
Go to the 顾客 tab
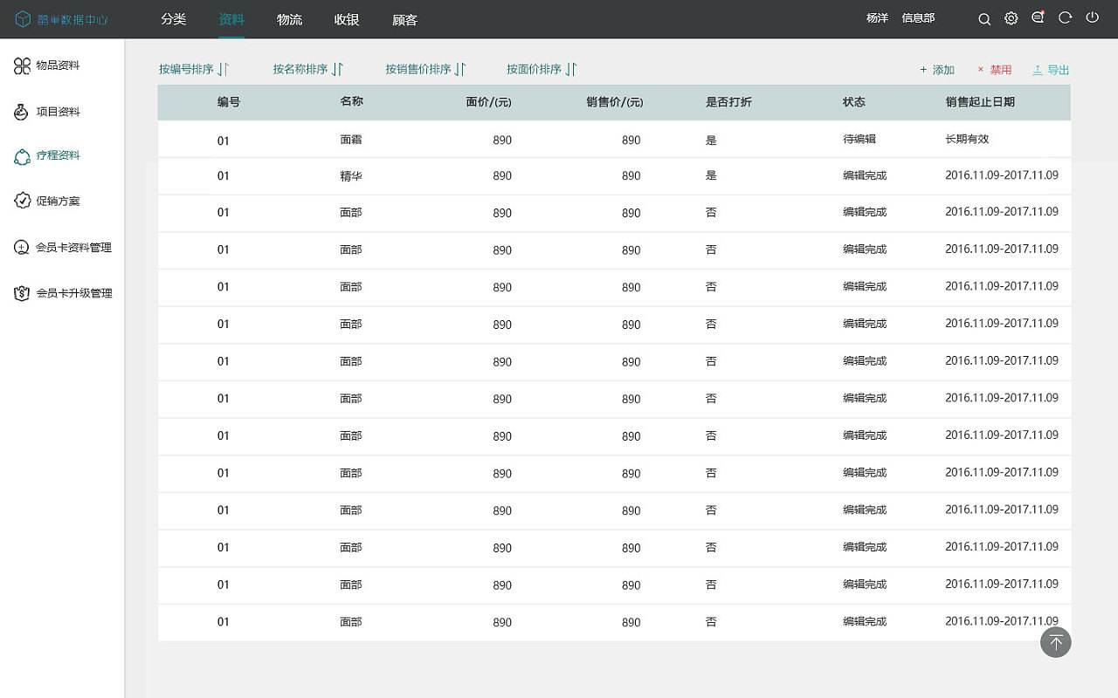pyautogui.click(x=404, y=19)
